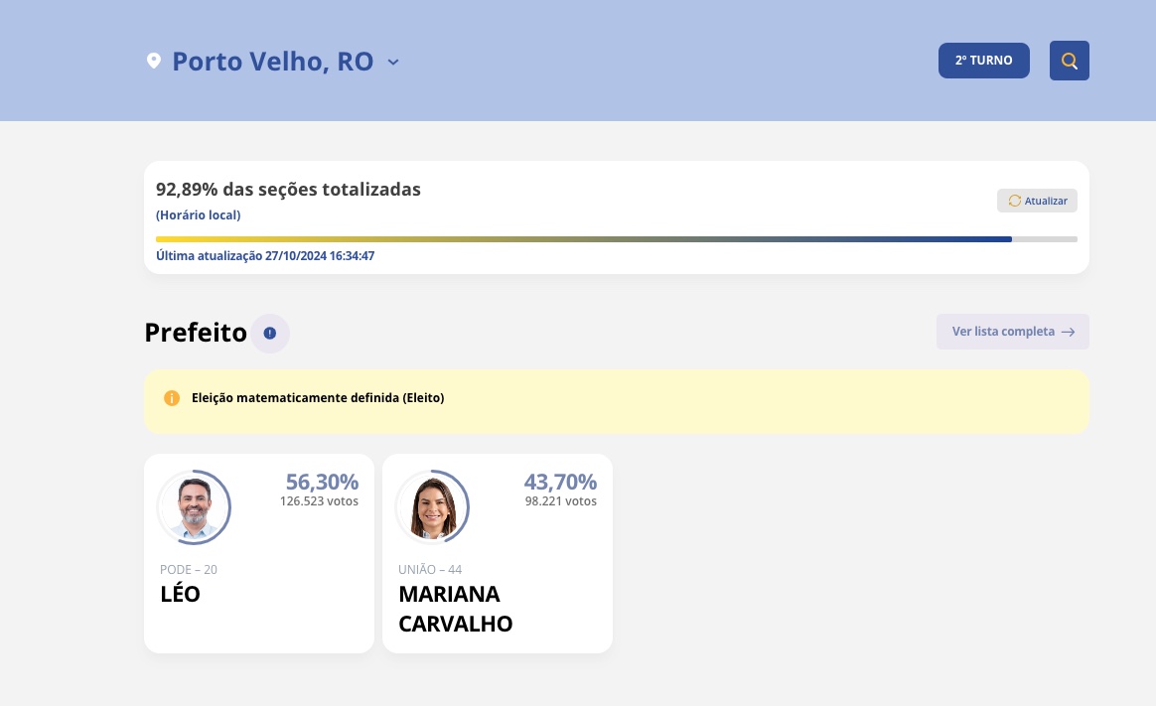Switch rounds with the 2º TURNO button
Image resolution: width=1156 pixels, height=706 pixels.
983,61
